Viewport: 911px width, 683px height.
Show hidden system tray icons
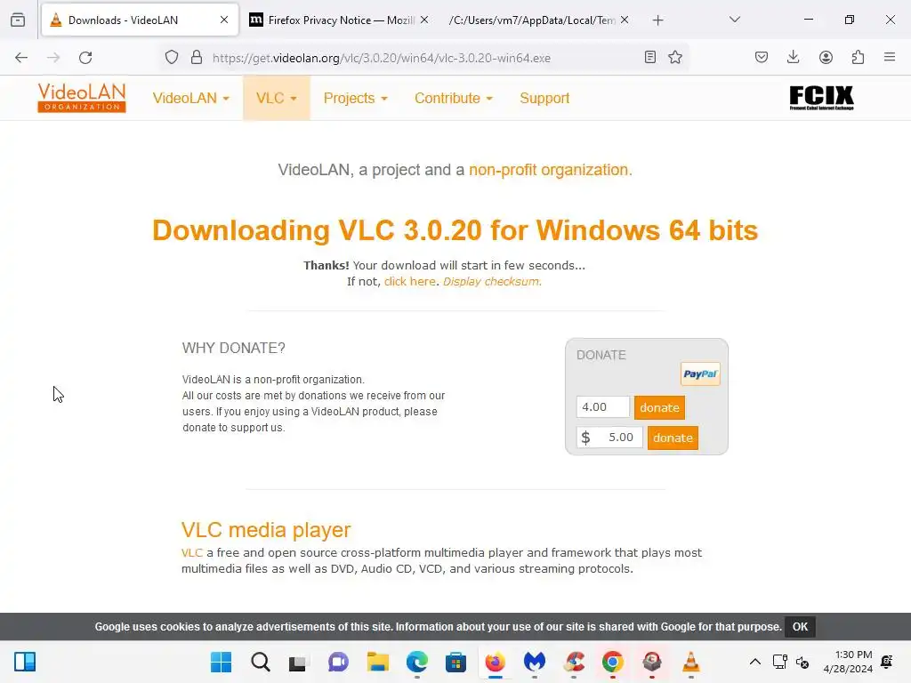pyautogui.click(x=754, y=662)
